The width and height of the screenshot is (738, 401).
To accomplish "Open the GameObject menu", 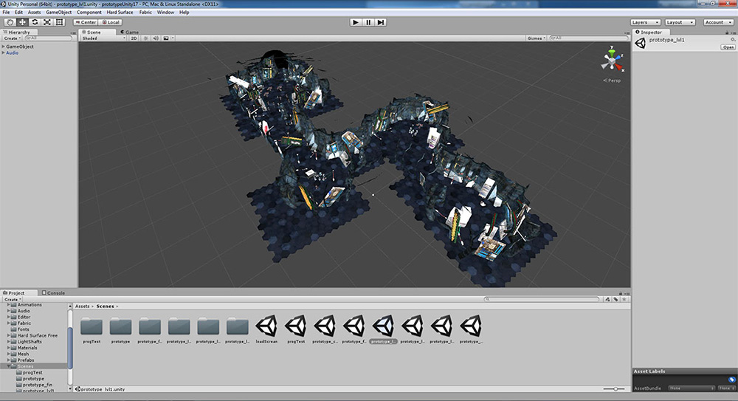I will point(59,13).
